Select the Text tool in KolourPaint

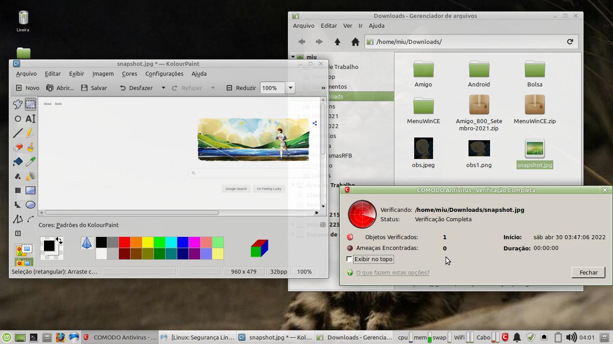tap(31, 119)
